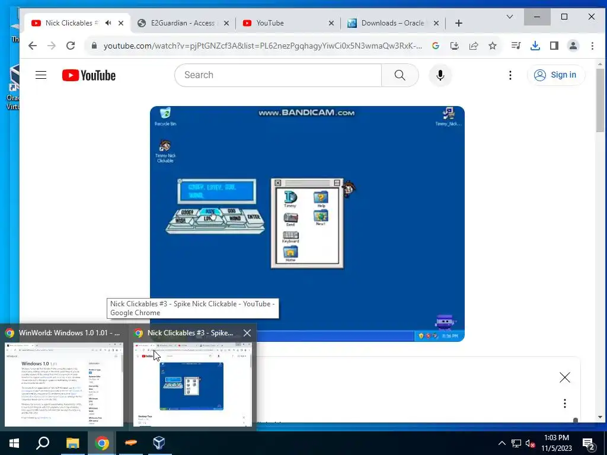Open taskbar Search magnifier
The image size is (607, 455).
point(43,443)
